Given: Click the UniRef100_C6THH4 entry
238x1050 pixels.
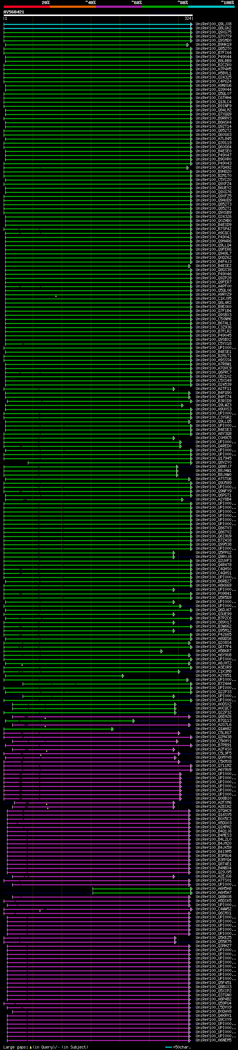Looking at the screenshot, I should [x=213, y=98].
